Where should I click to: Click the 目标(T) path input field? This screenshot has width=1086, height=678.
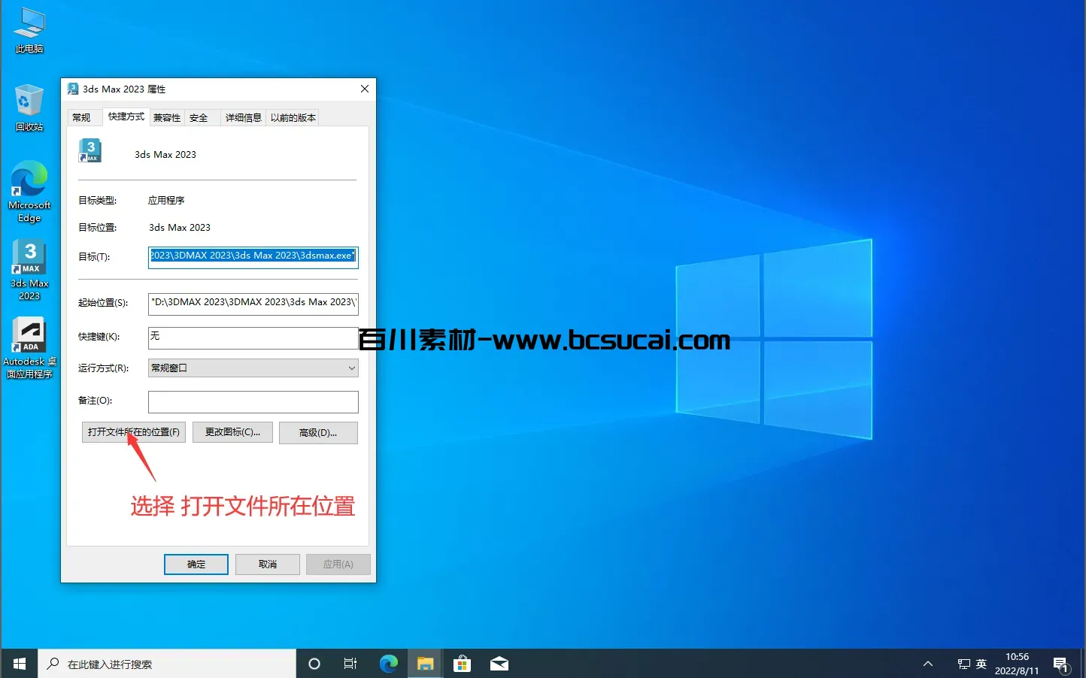[253, 256]
